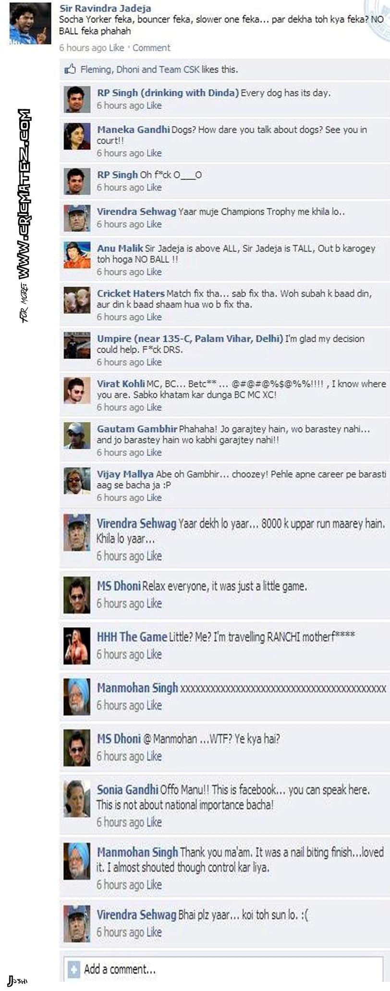Click Manmohan Singh's name on the xxxx comment
Viewport: 390px width, 991px height.
tap(137, 688)
